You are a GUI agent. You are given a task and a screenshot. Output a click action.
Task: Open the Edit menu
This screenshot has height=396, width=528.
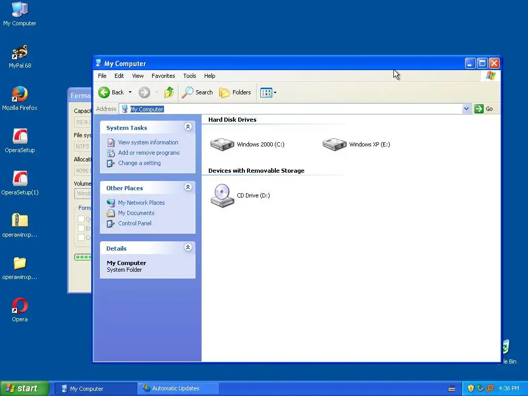pos(119,76)
